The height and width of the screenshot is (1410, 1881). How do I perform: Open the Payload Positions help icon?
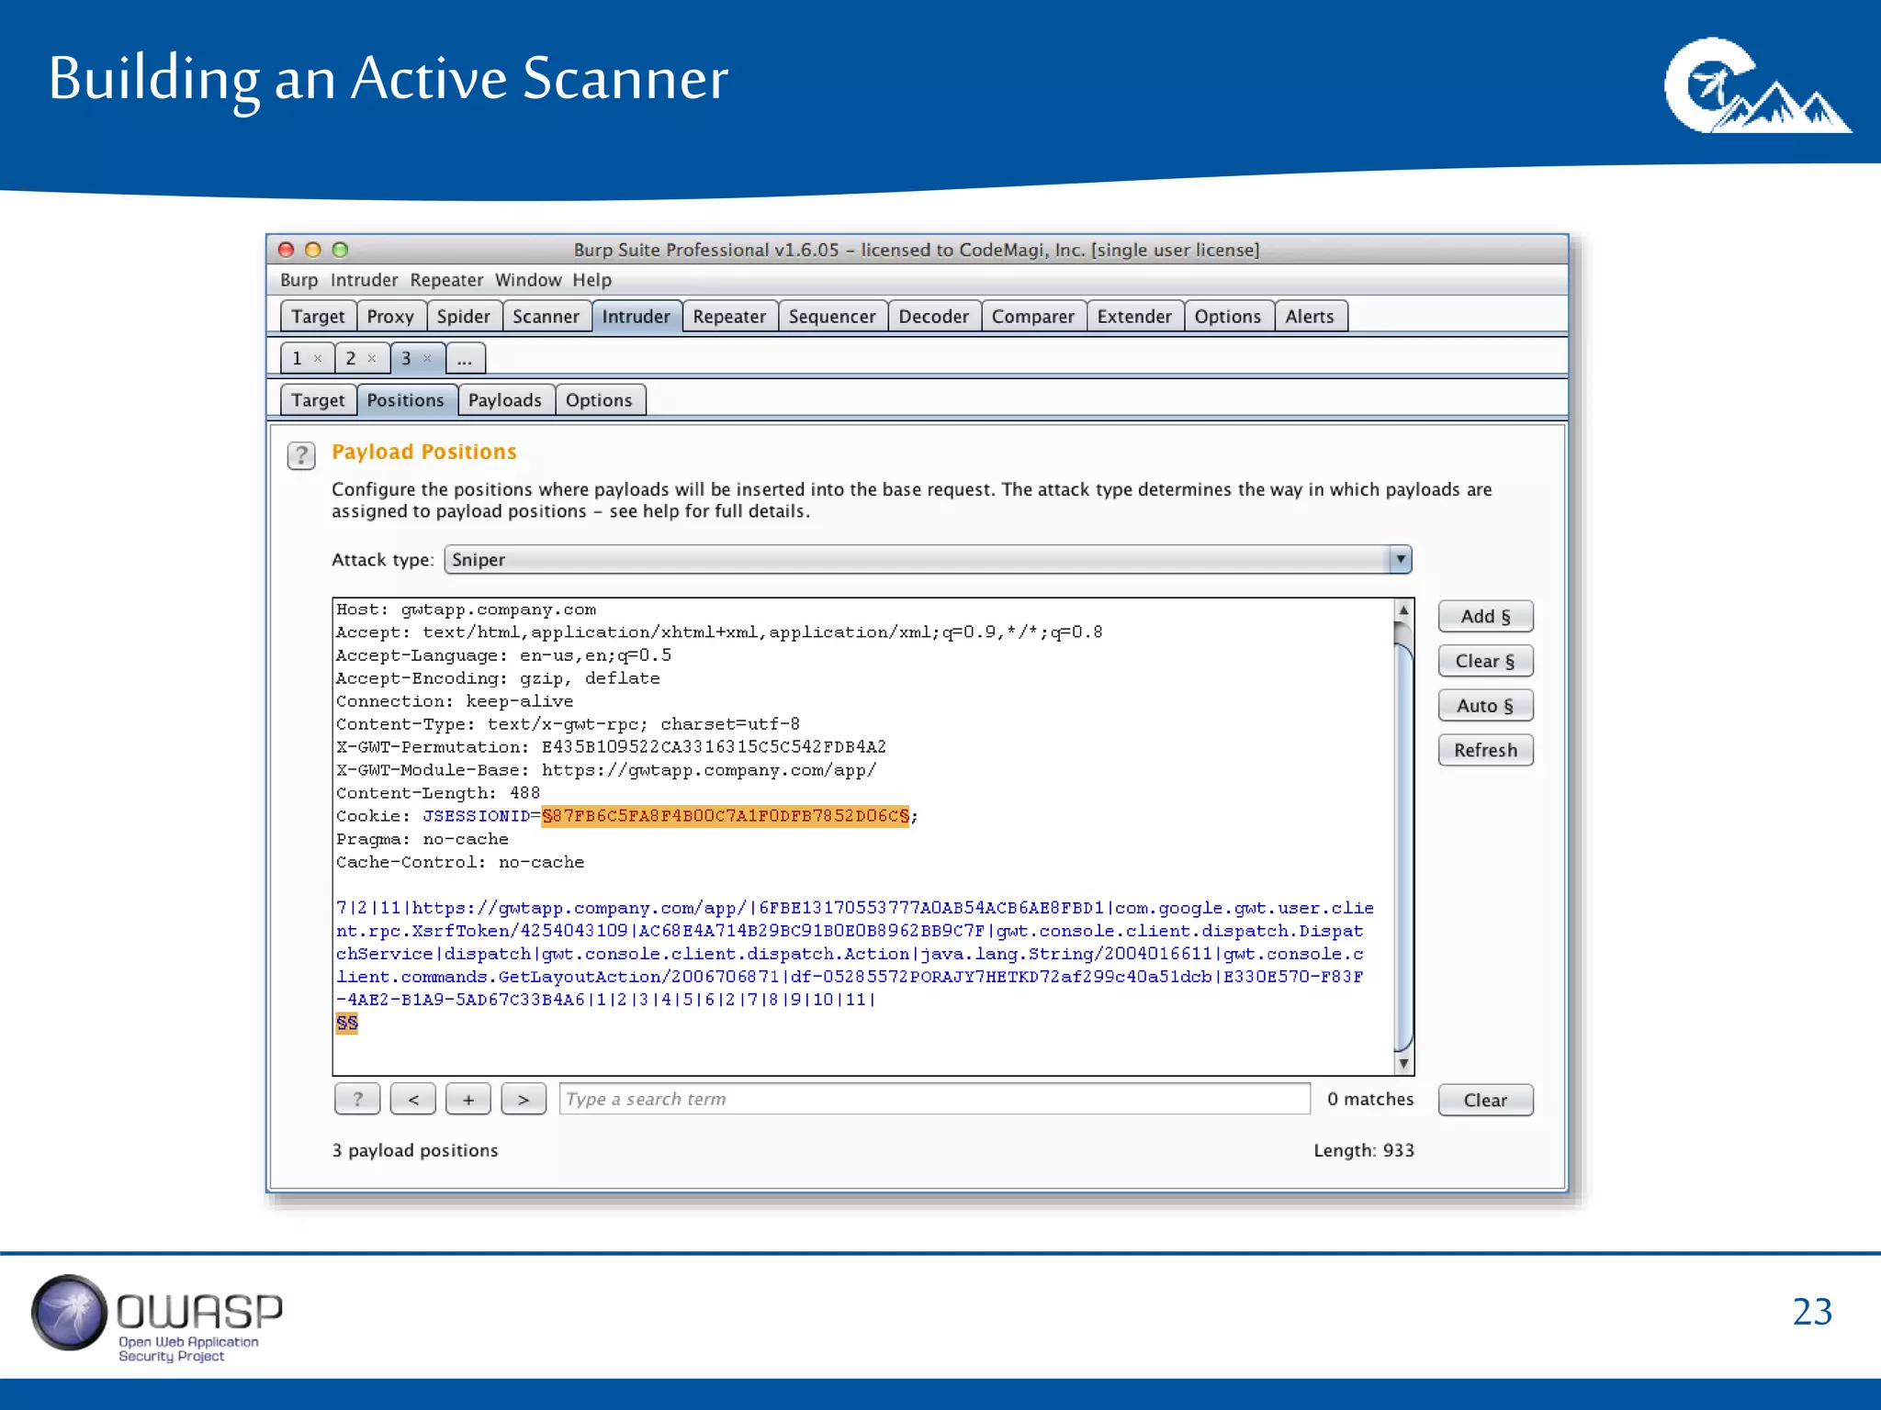pyautogui.click(x=300, y=454)
